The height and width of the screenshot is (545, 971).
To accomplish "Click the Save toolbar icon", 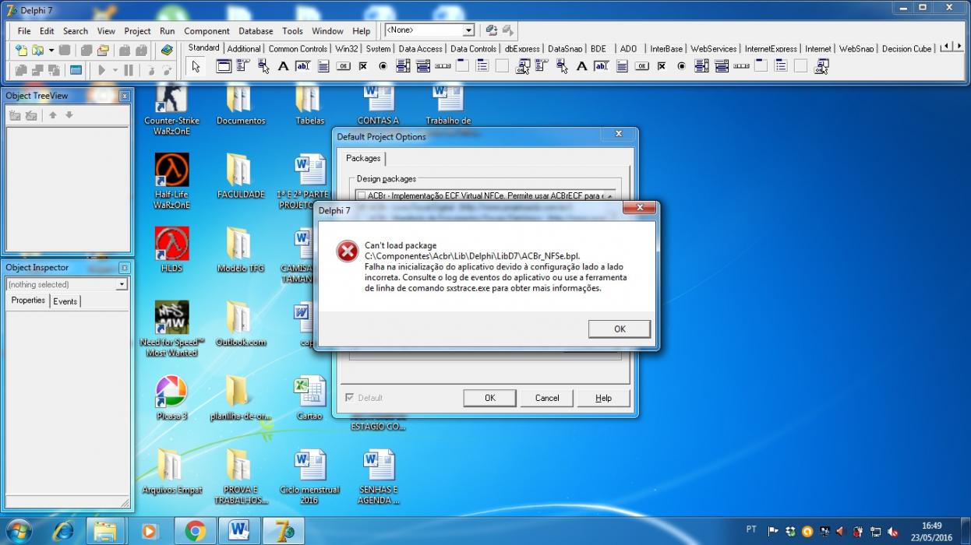I will tap(65, 50).
